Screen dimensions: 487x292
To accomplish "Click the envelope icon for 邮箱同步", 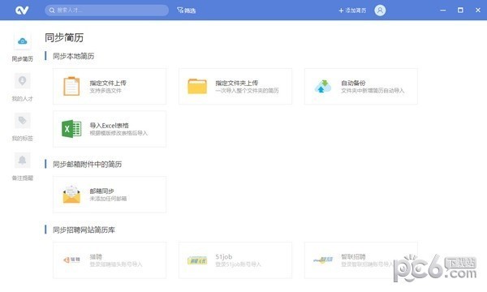I will 71,194.
